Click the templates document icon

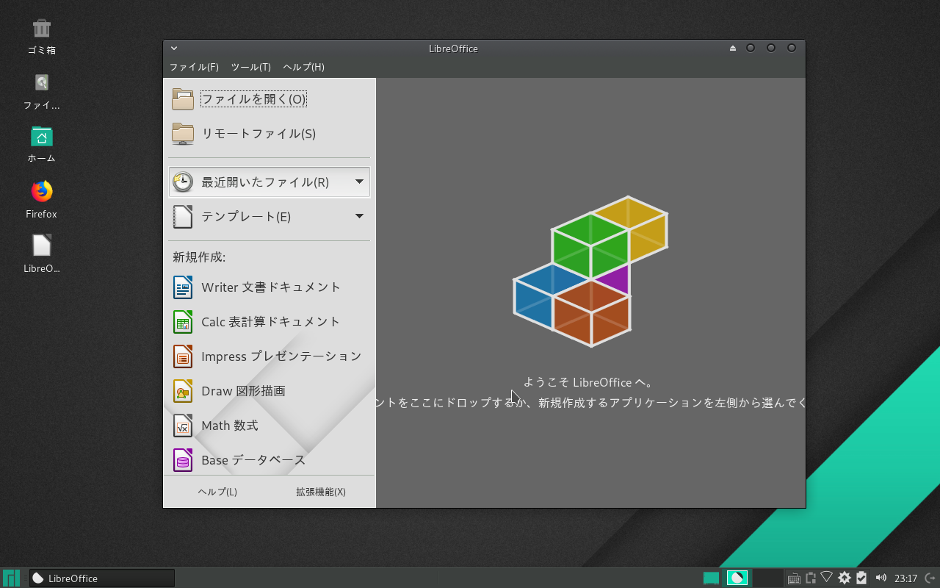coord(183,217)
